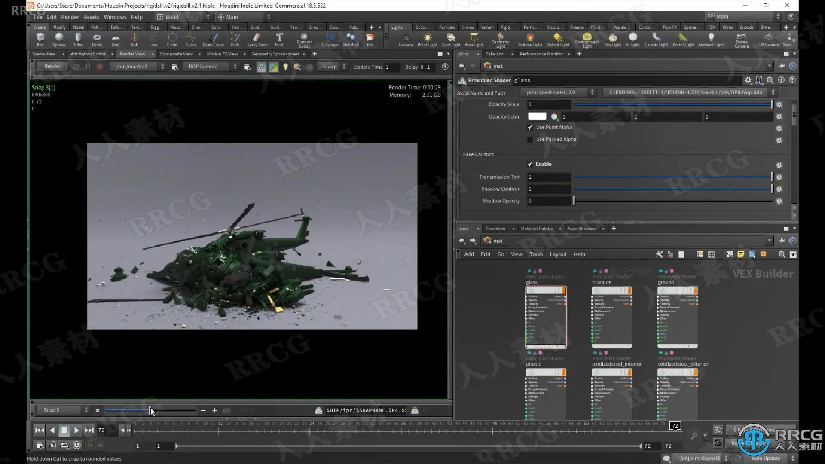Disable the Use Point Alpha checkbox
The width and height of the screenshot is (825, 464).
pyautogui.click(x=530, y=128)
